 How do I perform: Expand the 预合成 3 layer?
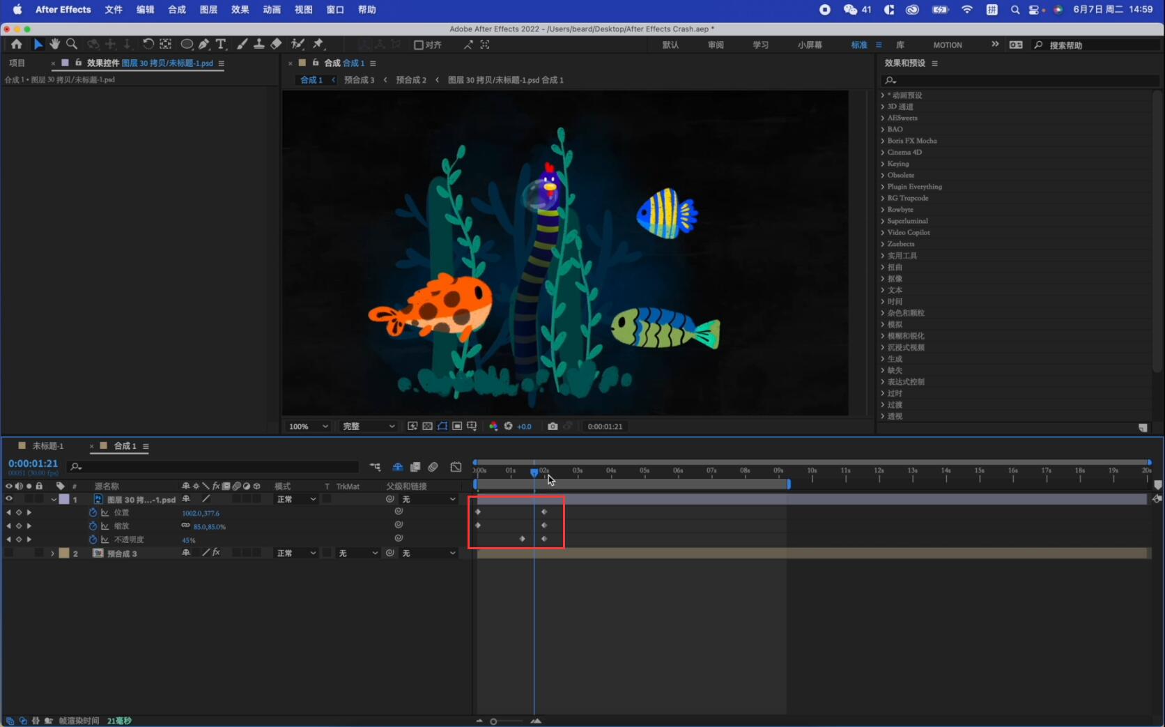point(53,553)
